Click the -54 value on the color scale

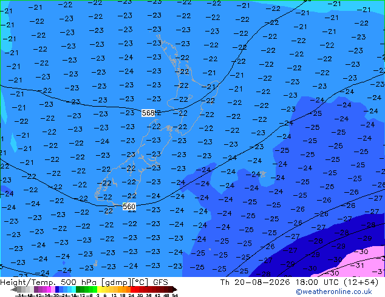click(x=19, y=296)
